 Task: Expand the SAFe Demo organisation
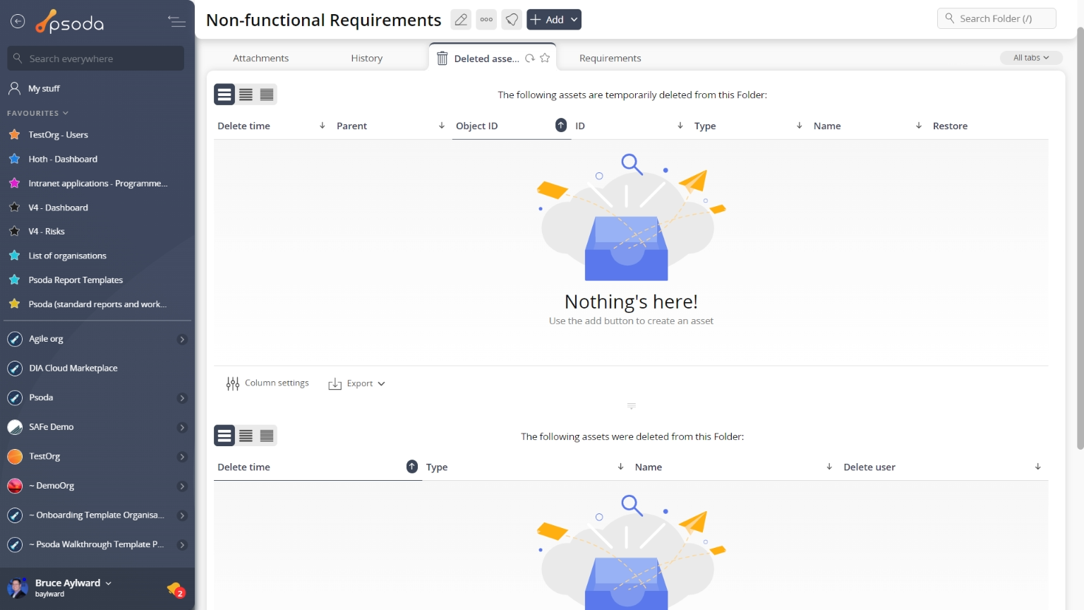pos(182,428)
